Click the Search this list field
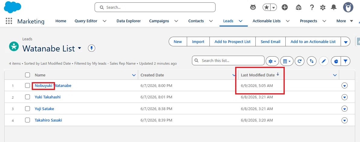 tap(228, 60)
